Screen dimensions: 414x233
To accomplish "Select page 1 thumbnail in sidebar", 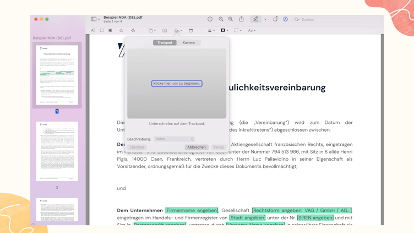I will (57, 75).
